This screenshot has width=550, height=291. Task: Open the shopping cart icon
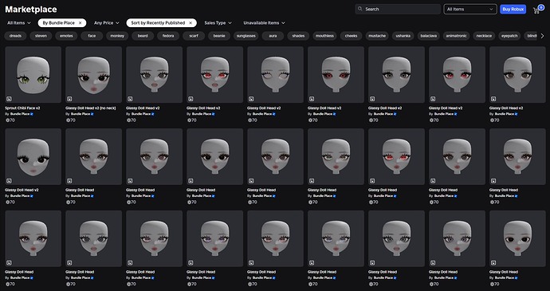pos(537,10)
